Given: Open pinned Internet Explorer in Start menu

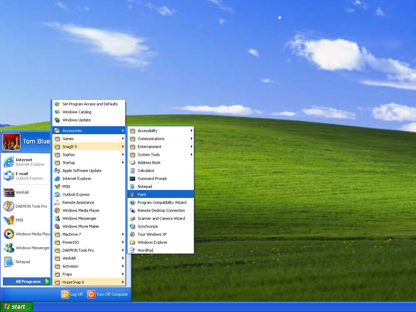Looking at the screenshot, I should 26,162.
